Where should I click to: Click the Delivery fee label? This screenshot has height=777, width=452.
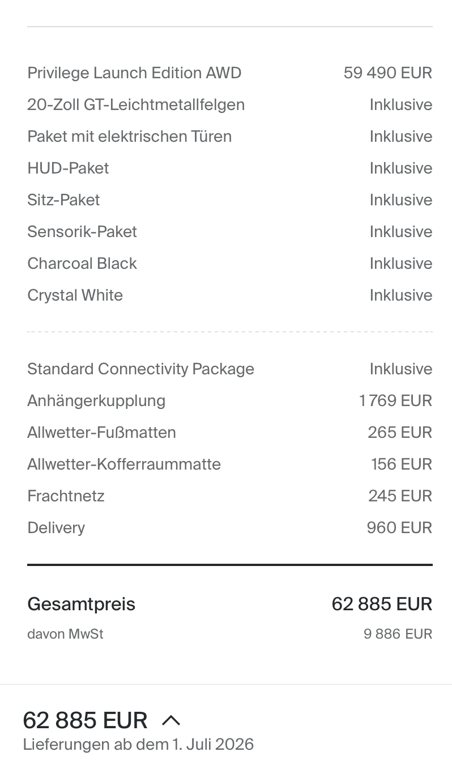(56, 528)
